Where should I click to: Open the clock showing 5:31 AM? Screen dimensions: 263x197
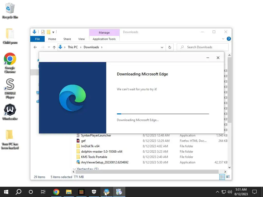tap(241, 192)
